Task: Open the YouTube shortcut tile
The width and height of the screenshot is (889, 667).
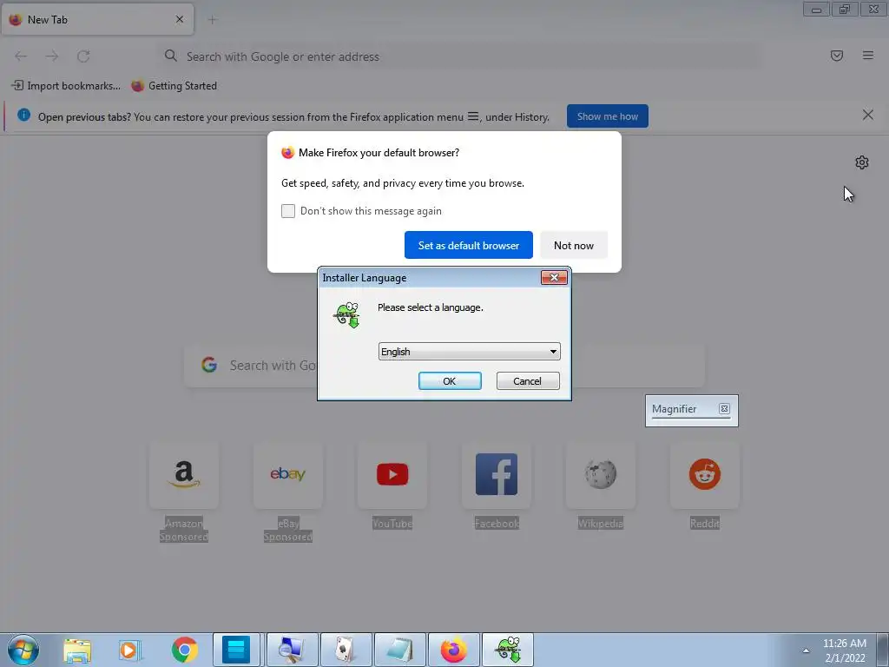Action: (392, 475)
